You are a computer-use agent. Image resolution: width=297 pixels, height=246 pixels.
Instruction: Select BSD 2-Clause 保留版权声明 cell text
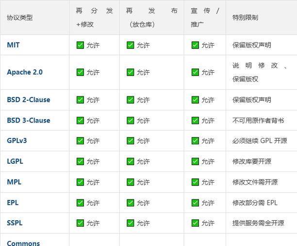point(252,100)
